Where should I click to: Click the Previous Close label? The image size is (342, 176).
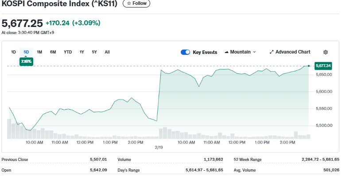(x=15, y=160)
